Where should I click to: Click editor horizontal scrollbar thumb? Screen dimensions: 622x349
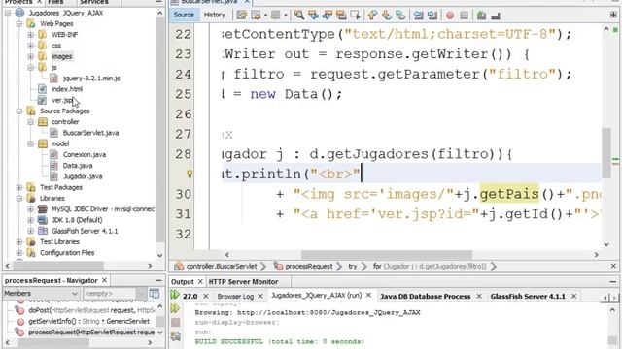387,254
